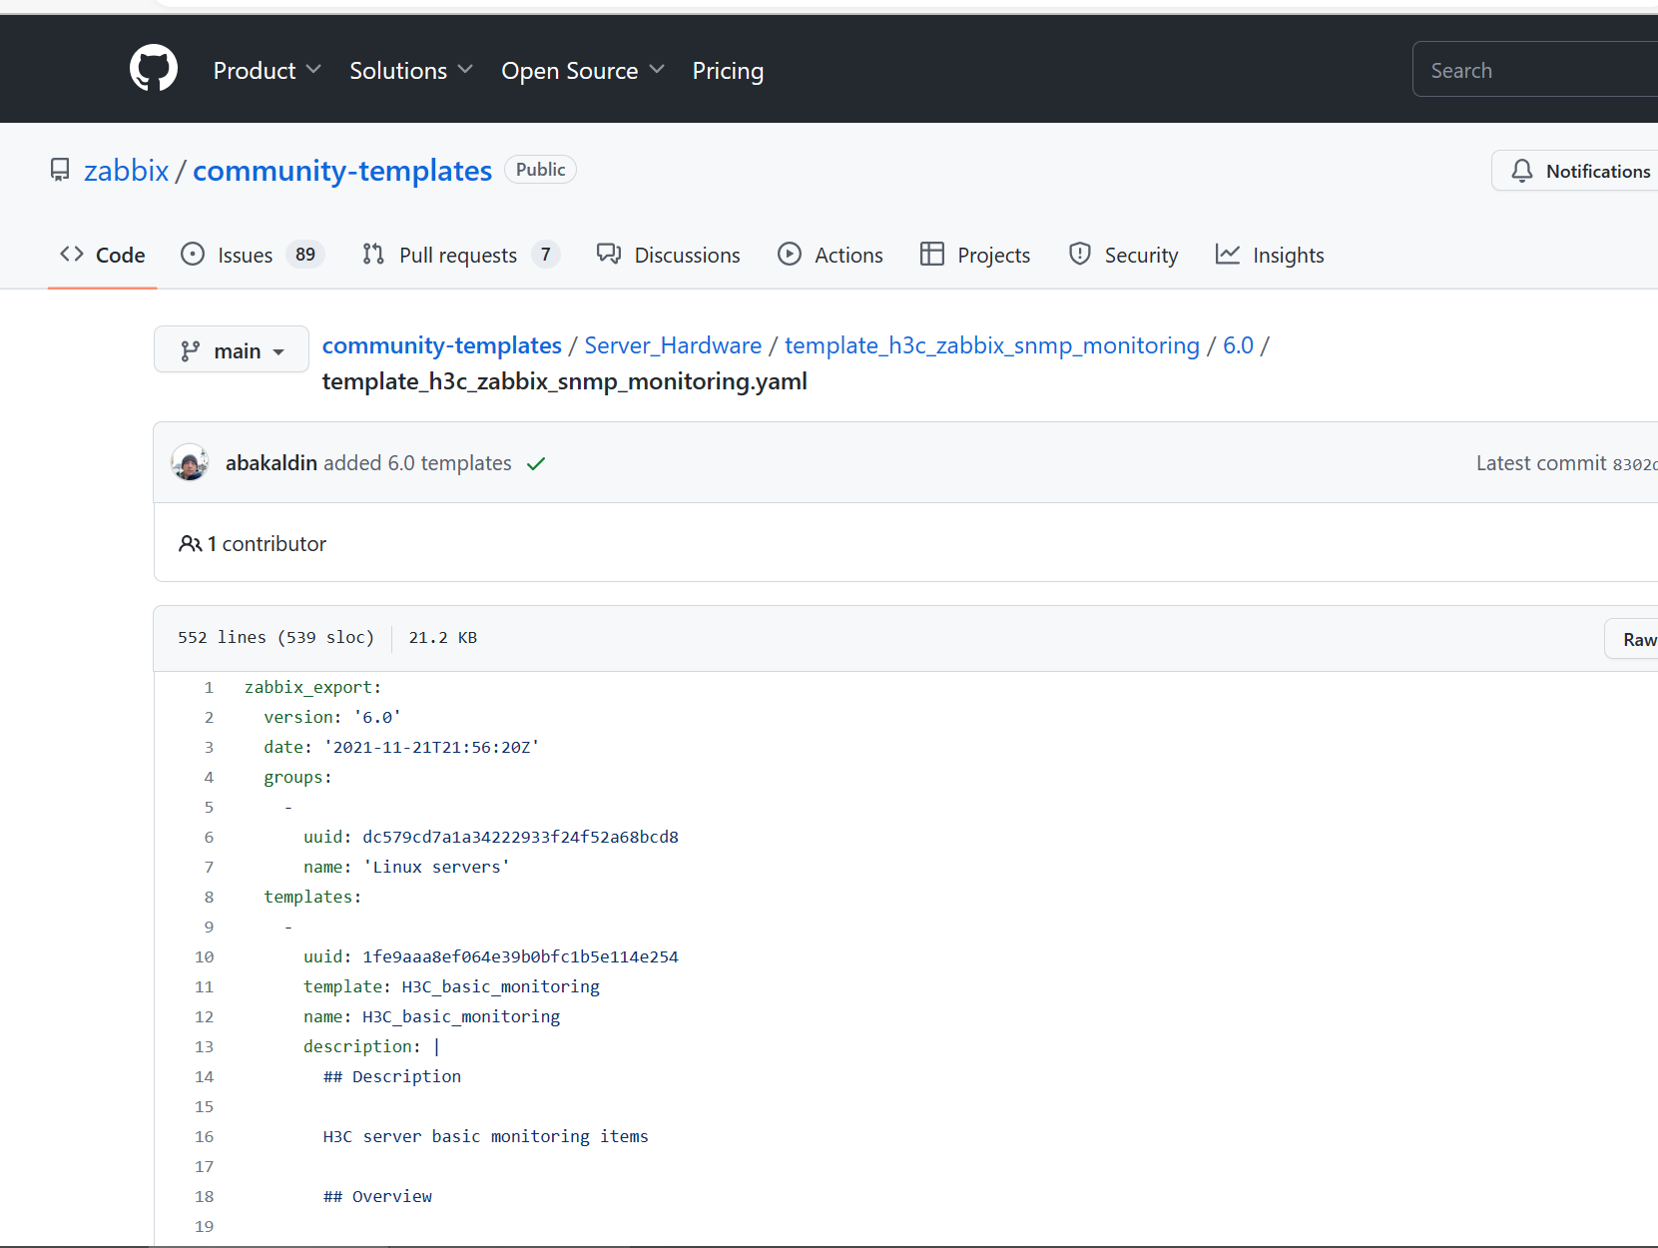The width and height of the screenshot is (1658, 1248).
Task: Click the contributors people icon
Action: click(x=190, y=544)
